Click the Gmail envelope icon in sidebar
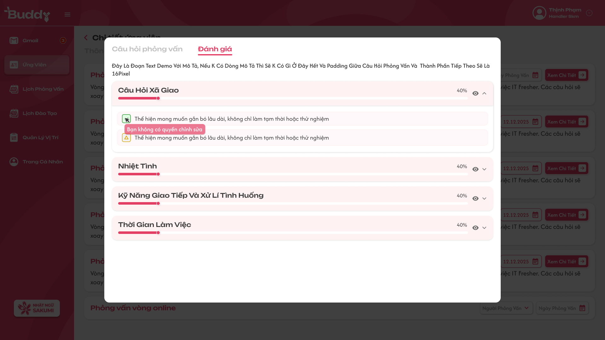 [x=14, y=41]
